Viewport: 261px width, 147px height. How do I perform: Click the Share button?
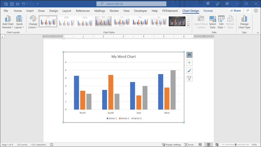pos(235,10)
